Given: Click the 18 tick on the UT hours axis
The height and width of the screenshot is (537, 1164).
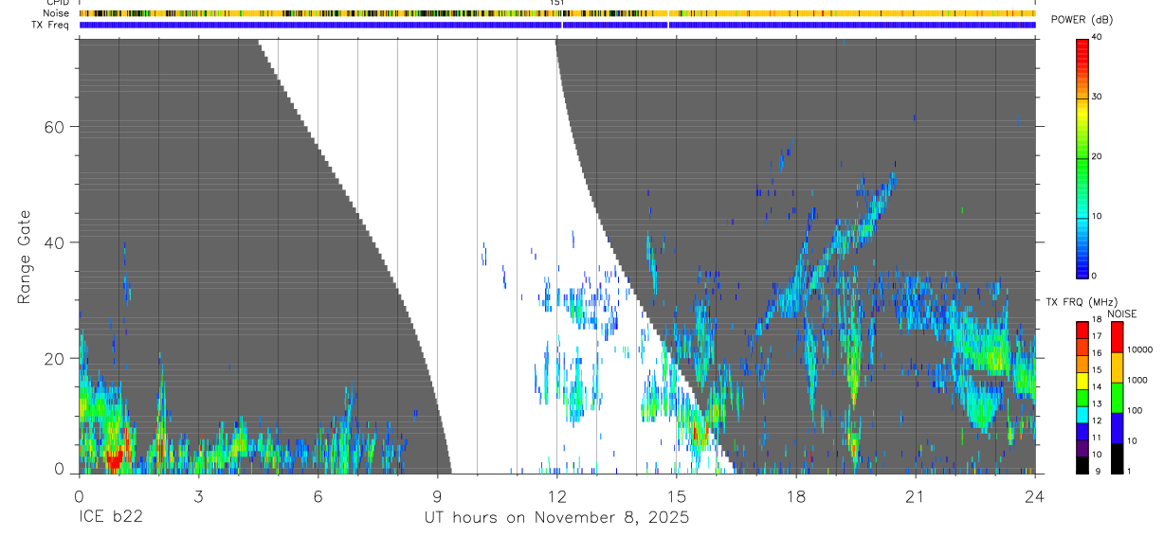Looking at the screenshot, I should pyautogui.click(x=795, y=496).
